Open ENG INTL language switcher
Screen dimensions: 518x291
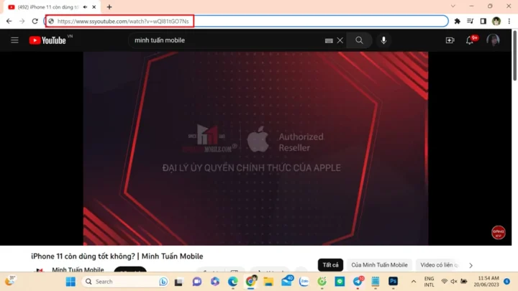429,282
